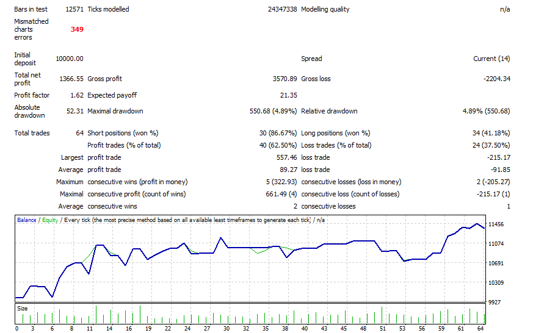Viewport: 533px width, 333px height.
Task: Select the Bars in test value 12571
Action: tap(74, 9)
